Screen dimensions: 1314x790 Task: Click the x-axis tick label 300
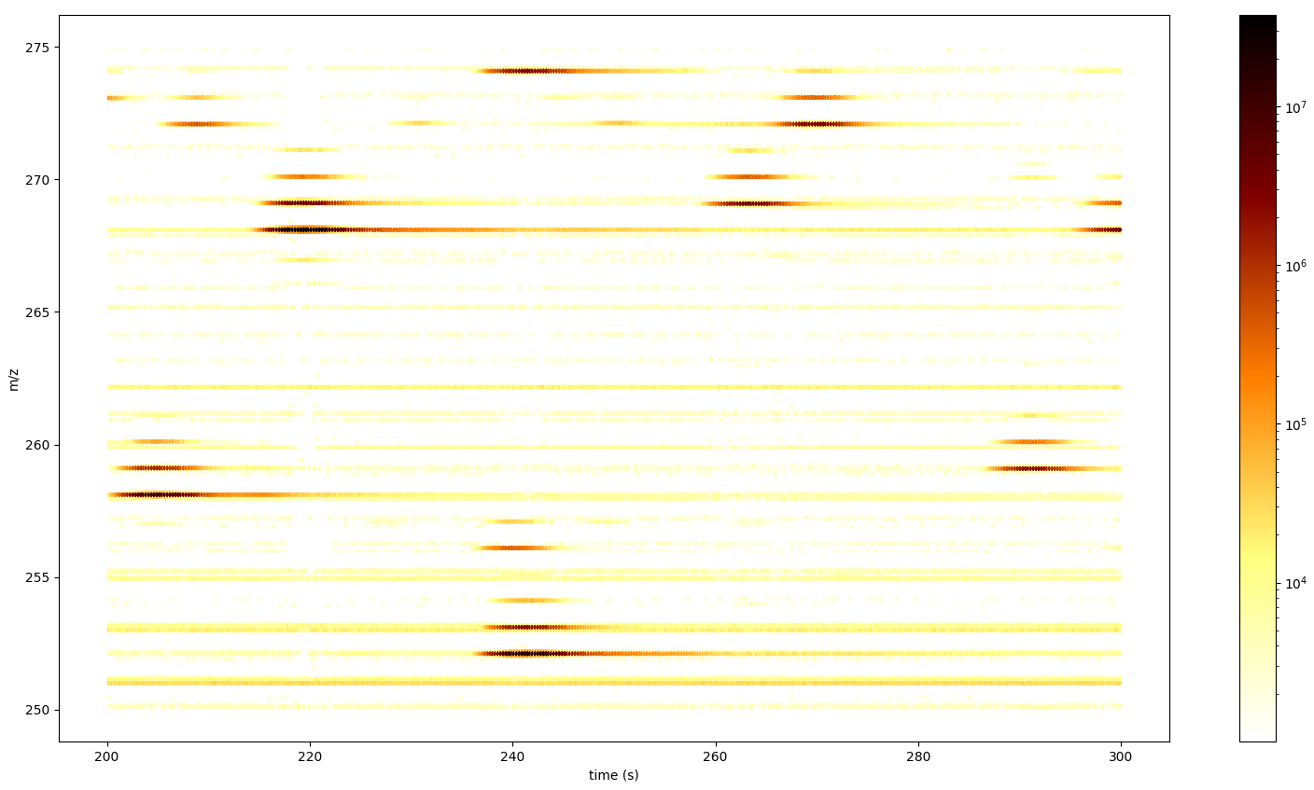pos(1121,756)
